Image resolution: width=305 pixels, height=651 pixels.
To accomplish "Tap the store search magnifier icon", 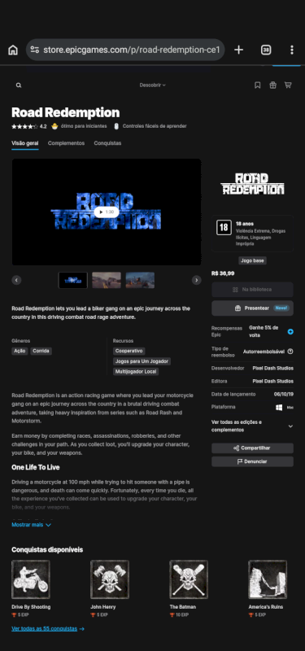I will click(x=19, y=85).
